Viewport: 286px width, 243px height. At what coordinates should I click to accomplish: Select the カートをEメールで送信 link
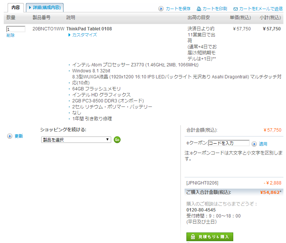(261, 9)
